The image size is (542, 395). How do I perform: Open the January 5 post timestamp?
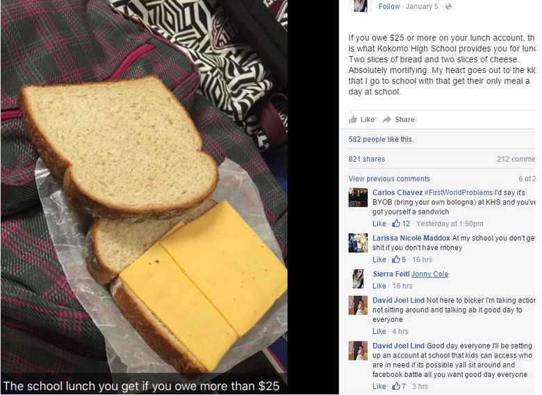pos(422,6)
